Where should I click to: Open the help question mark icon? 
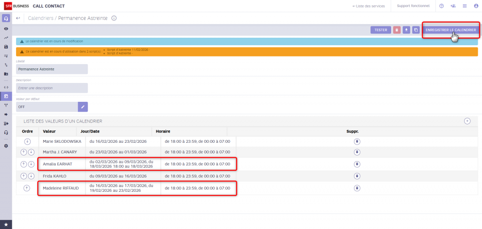(x=442, y=6)
